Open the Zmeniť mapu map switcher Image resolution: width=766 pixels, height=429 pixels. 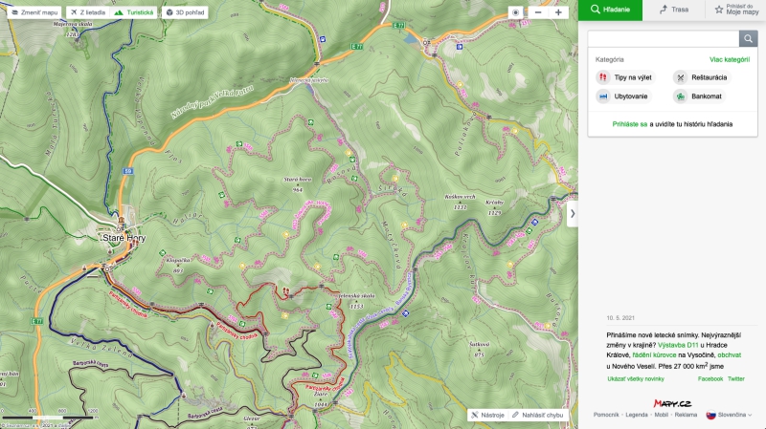pyautogui.click(x=34, y=12)
